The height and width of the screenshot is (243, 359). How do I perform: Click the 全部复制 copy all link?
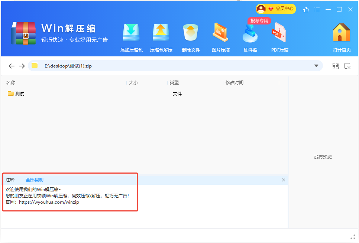click(x=35, y=180)
